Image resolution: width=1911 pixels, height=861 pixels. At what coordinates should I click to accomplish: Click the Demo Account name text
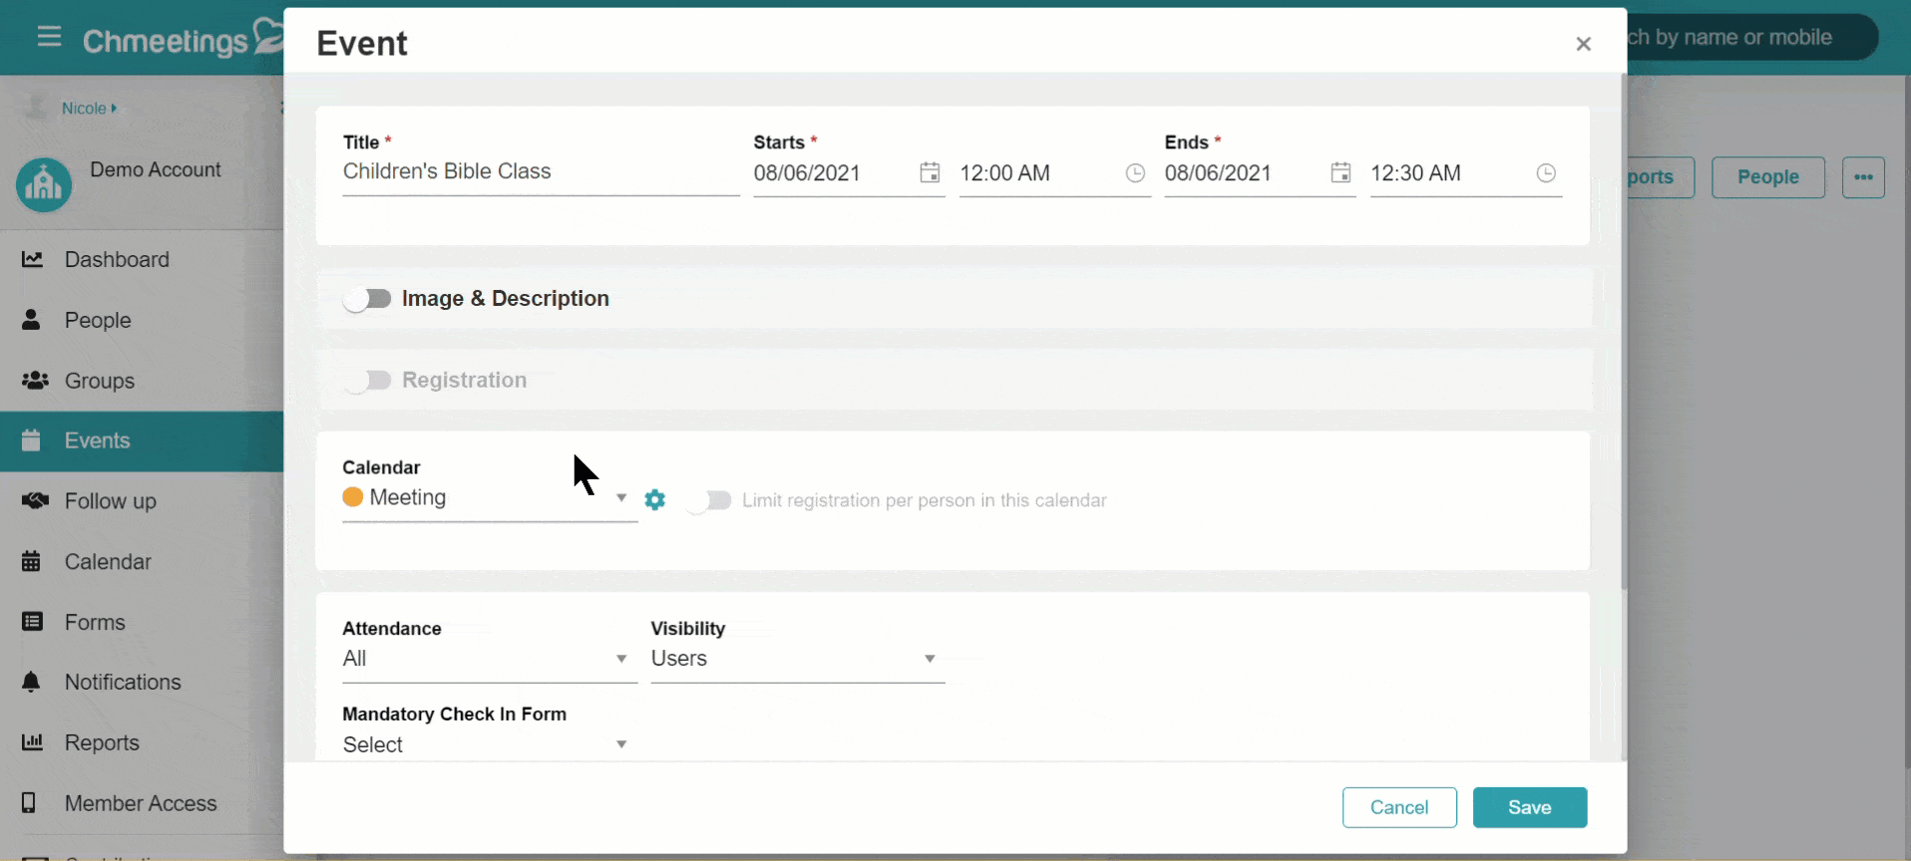156,169
